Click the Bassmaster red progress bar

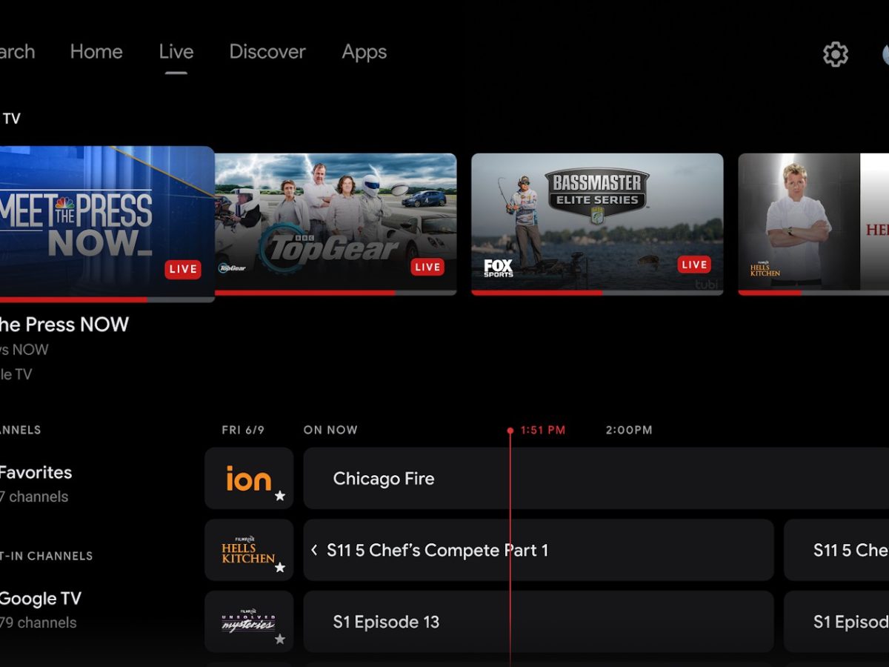pyautogui.click(x=537, y=293)
